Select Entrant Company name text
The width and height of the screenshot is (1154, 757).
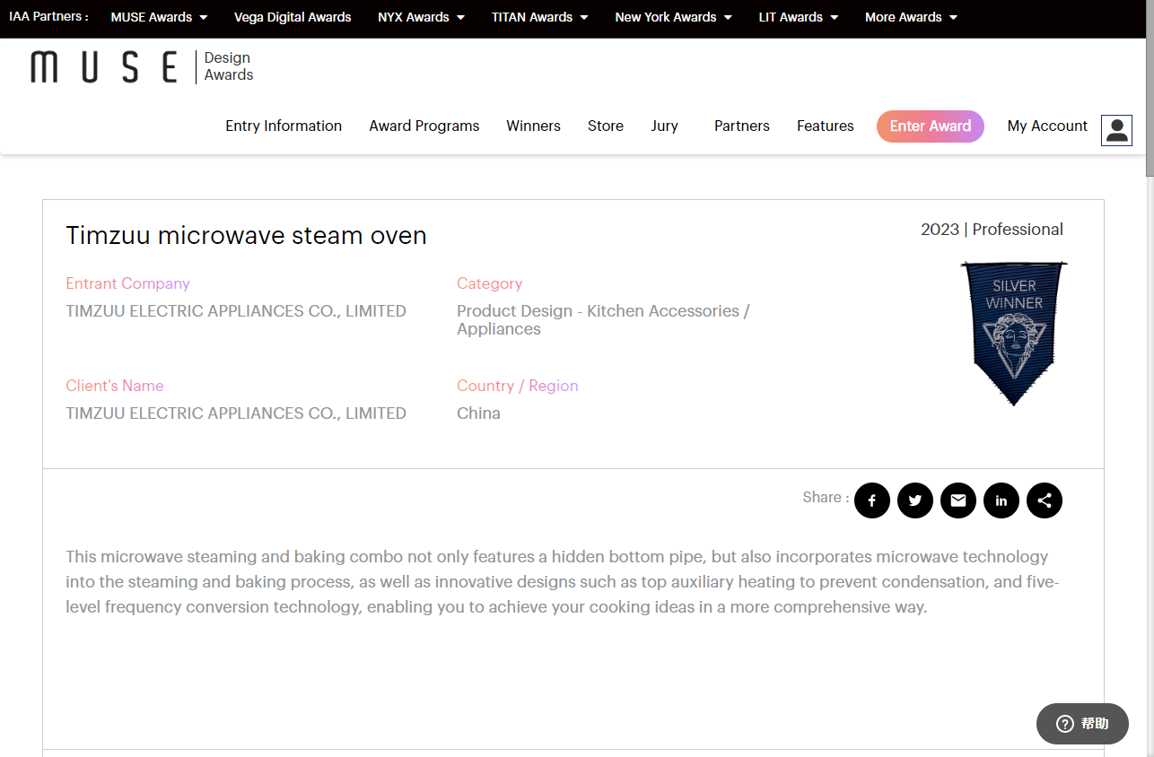pos(236,311)
